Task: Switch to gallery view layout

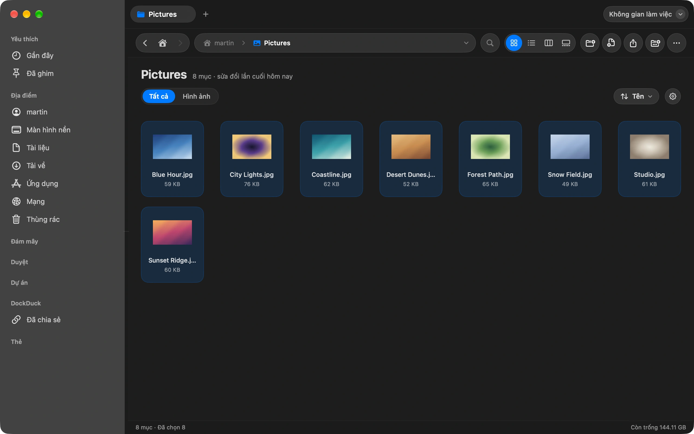Action: (566, 43)
